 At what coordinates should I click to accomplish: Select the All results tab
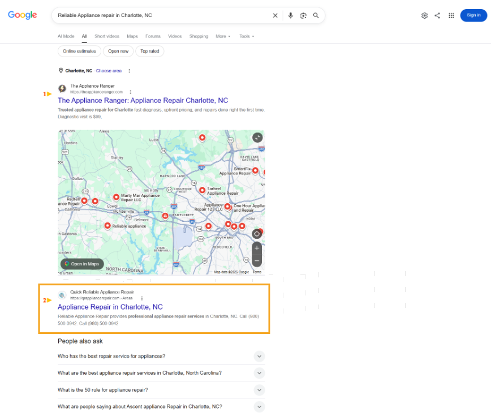pyautogui.click(x=84, y=36)
